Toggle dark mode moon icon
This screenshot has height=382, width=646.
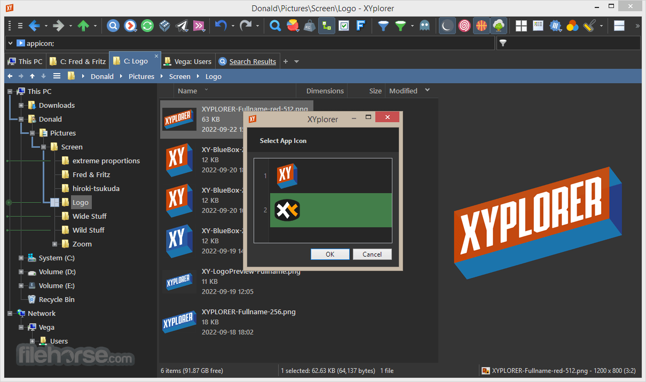(447, 25)
